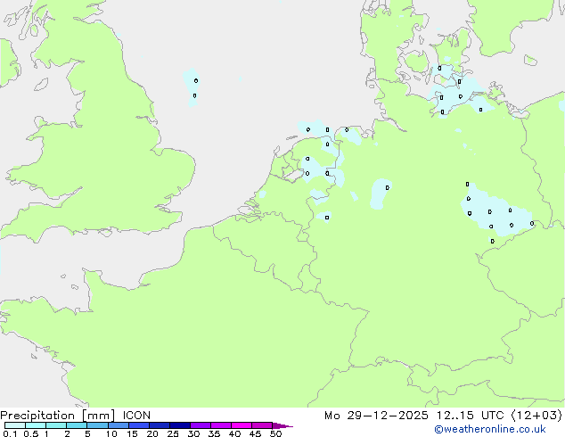Image resolution: width=565 pixels, height=437 pixels.
Task: Click the lone precipitation marker south of the Netherlands
Action: point(327,217)
